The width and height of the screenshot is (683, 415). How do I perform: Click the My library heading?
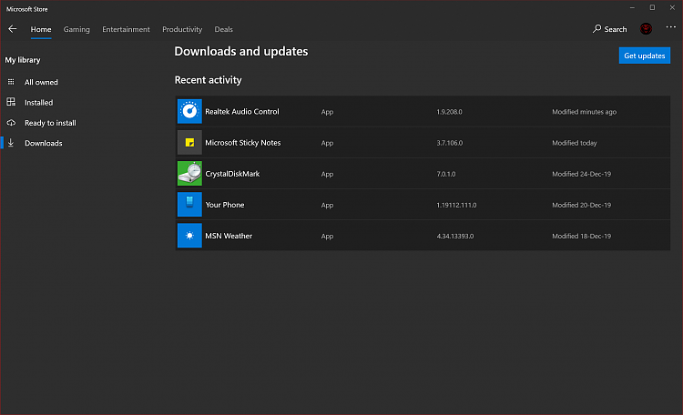23,60
